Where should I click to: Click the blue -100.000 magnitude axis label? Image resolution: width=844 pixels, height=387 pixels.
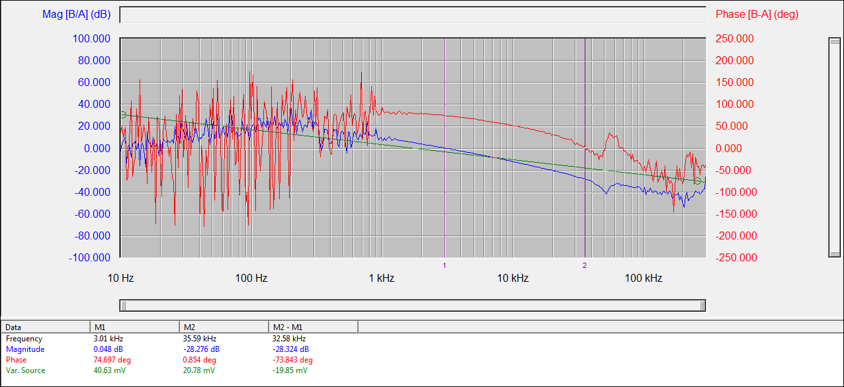pos(89,258)
